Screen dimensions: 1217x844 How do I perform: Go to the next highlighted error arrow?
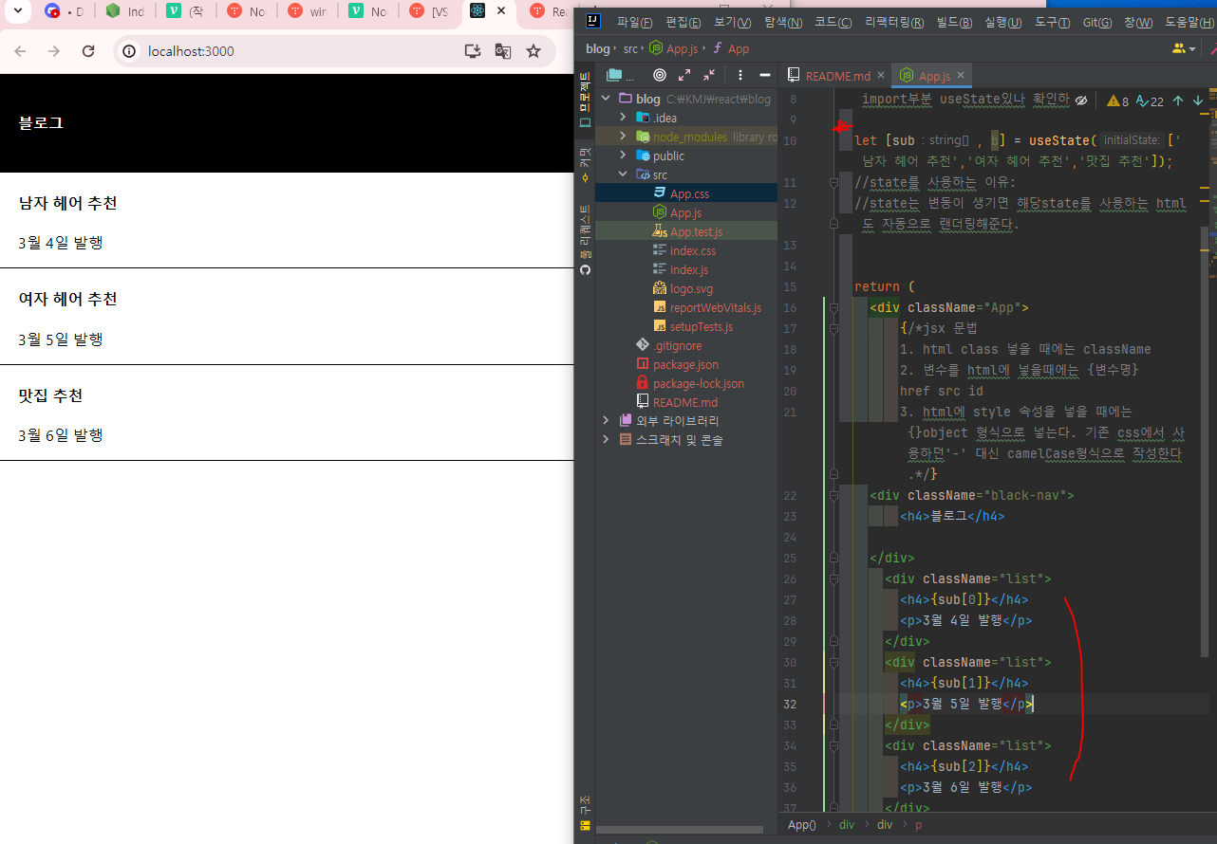click(x=1197, y=101)
